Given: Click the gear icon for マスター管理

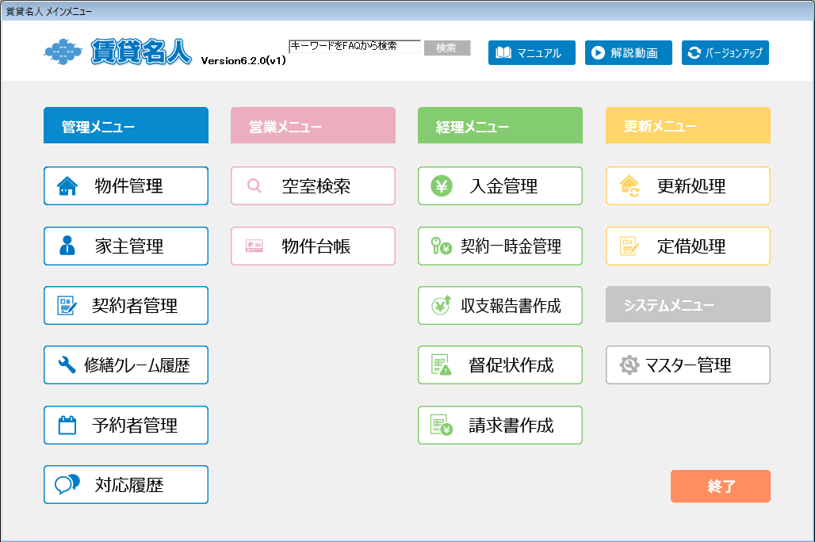Looking at the screenshot, I should 629,365.
